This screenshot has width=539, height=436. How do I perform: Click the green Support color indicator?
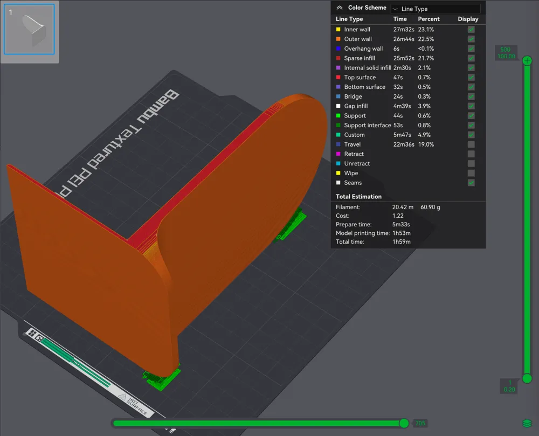click(x=338, y=115)
